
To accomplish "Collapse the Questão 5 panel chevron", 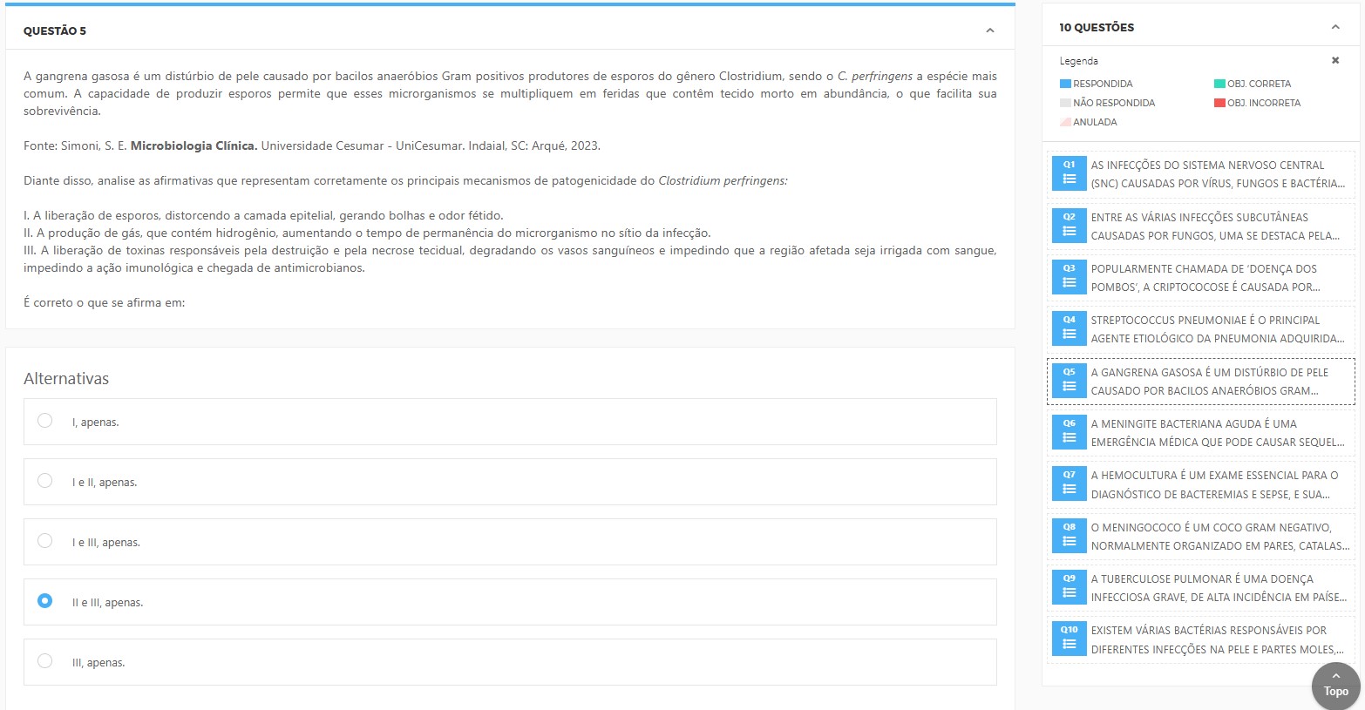I will (x=989, y=30).
